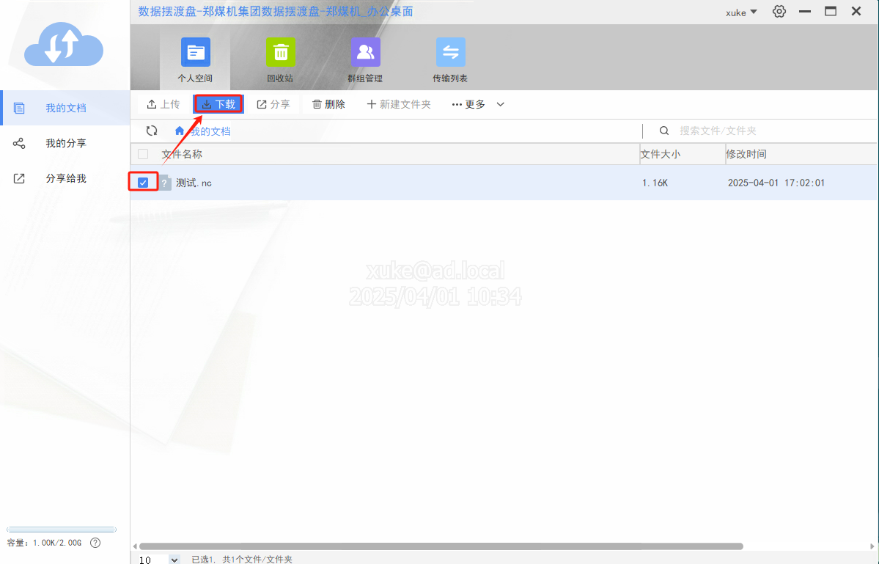
Task: Open the 个人空间 personal space icon
Action: click(x=195, y=53)
